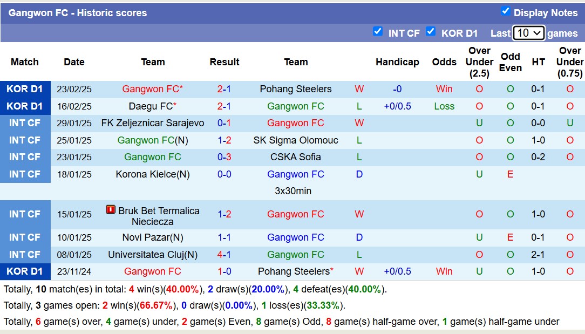The height and width of the screenshot is (334, 585).
Task: Click the INT CF label for January 29 match
Action: click(x=25, y=123)
